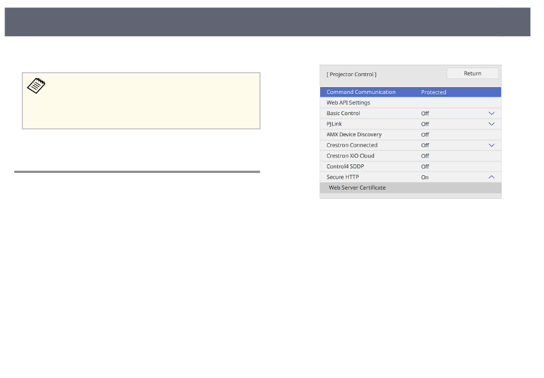
Task: Open the Web Server Certificate item
Action: [411, 188]
